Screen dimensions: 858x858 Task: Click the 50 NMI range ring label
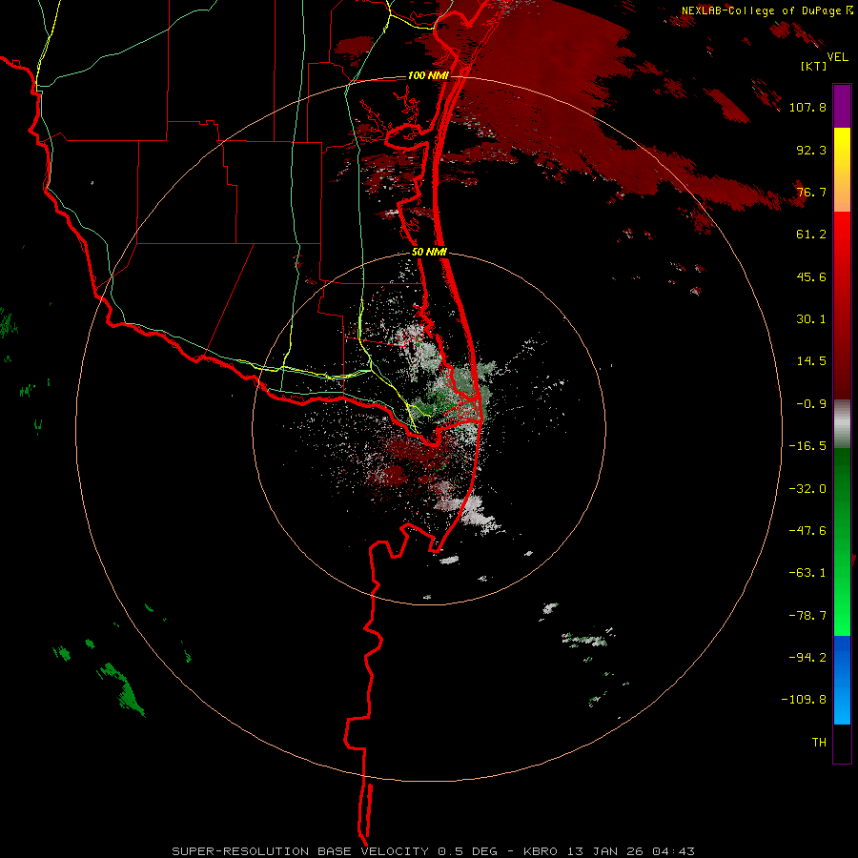(430, 253)
